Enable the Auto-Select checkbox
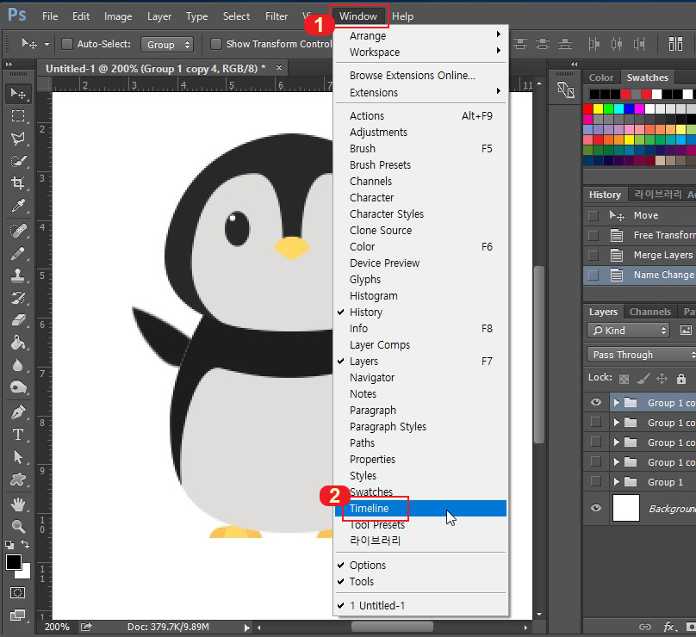 pos(67,44)
